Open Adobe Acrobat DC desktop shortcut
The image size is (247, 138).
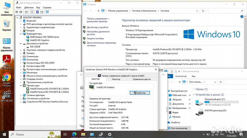click(x=7, y=62)
